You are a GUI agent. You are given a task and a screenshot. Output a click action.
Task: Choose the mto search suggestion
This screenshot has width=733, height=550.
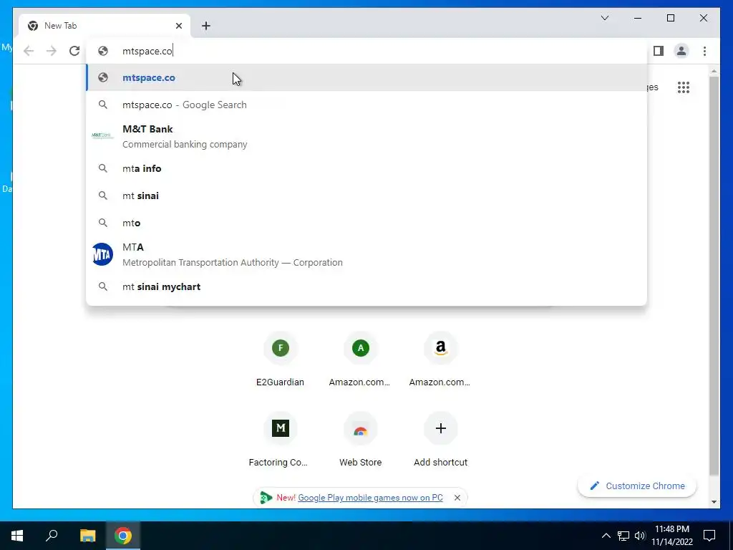[x=366, y=223]
